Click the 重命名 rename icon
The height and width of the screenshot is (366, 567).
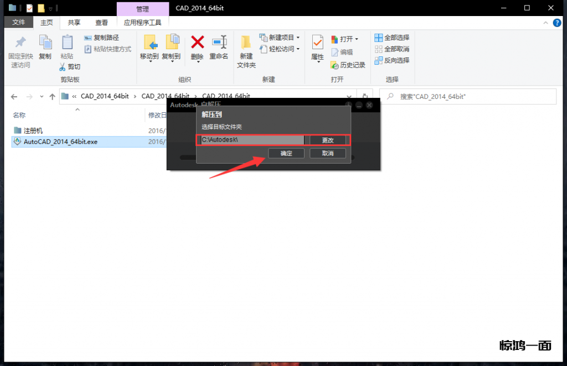[x=219, y=43]
